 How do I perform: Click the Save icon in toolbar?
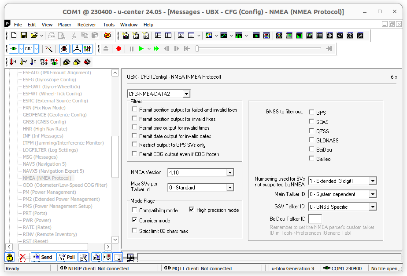point(24,36)
